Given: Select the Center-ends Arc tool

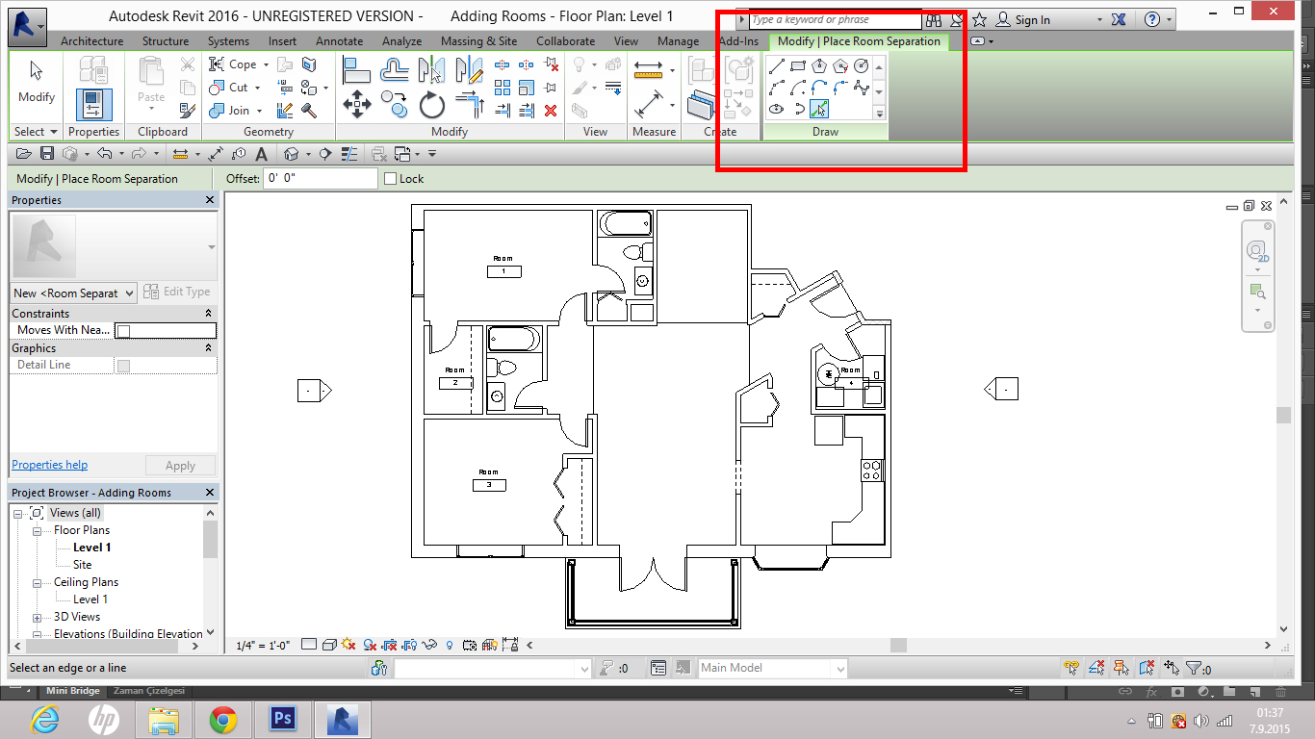Looking at the screenshot, I should coord(798,88).
